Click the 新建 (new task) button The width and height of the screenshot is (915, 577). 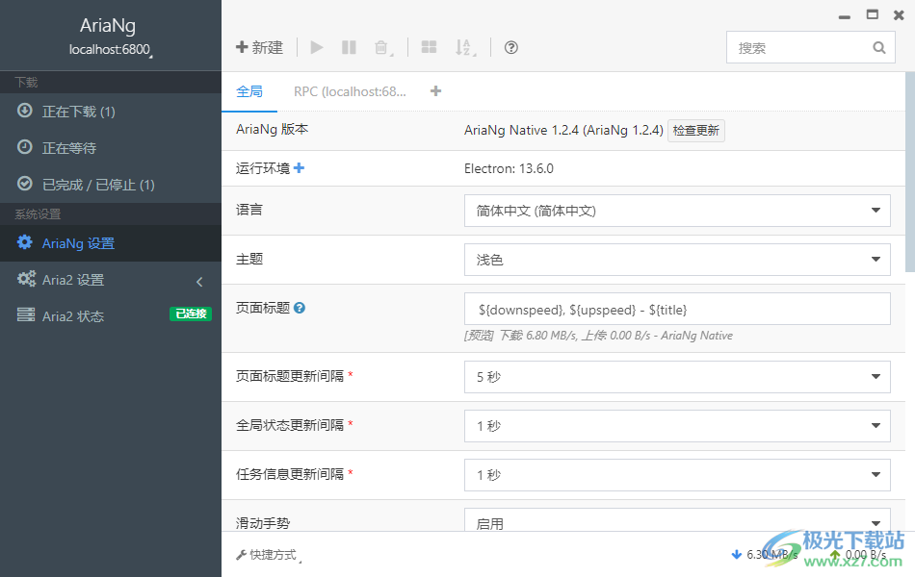click(259, 47)
